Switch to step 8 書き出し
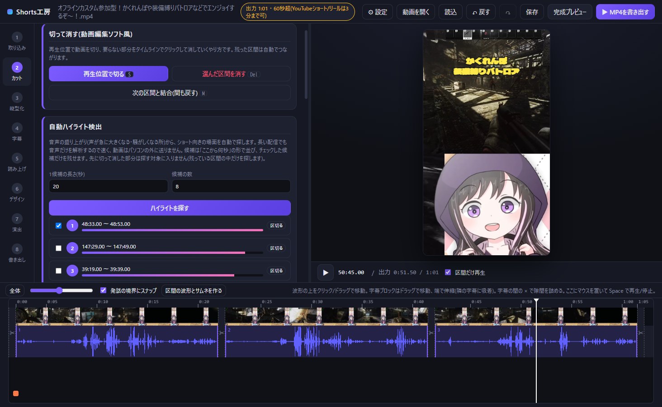Viewport: 662px width, 407px height. (x=17, y=253)
